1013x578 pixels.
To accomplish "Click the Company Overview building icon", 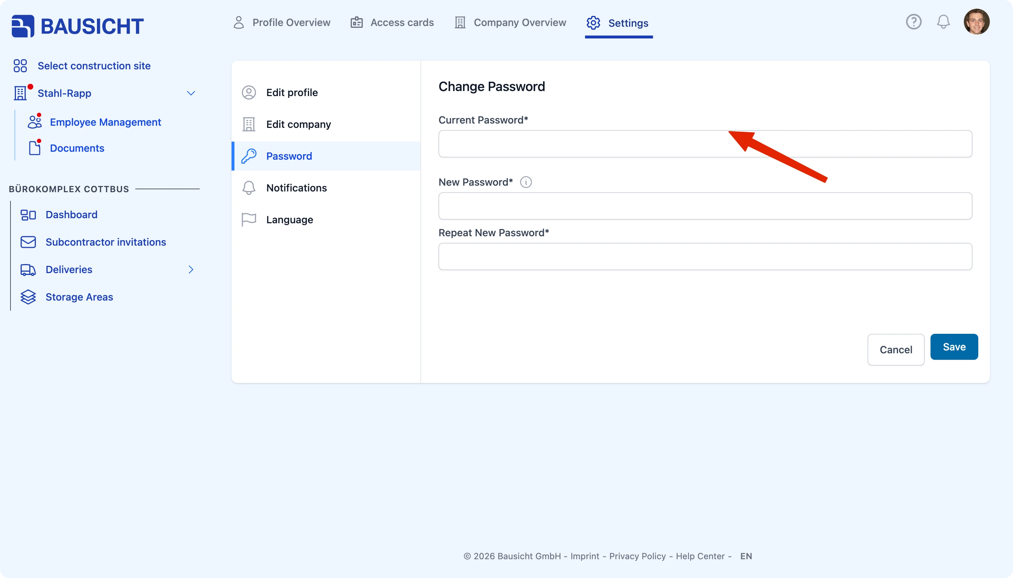I will coord(460,23).
